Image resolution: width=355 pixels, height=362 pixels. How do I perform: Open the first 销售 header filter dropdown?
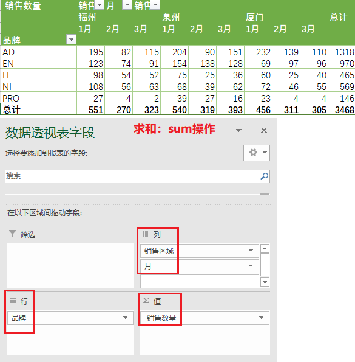click(x=99, y=5)
